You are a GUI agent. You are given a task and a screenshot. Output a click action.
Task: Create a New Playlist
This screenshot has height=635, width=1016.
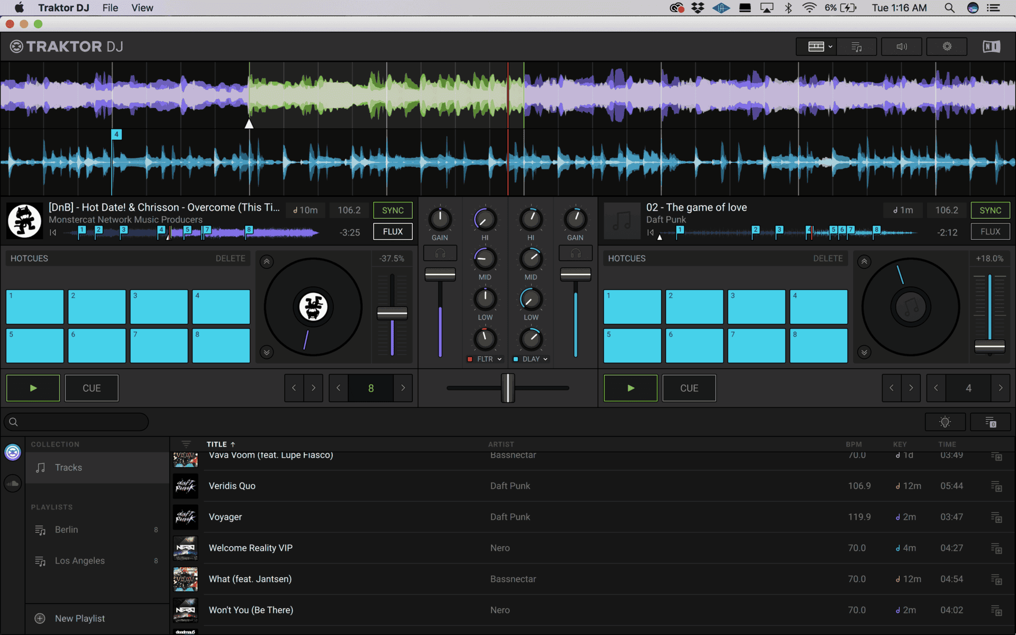[x=97, y=619]
